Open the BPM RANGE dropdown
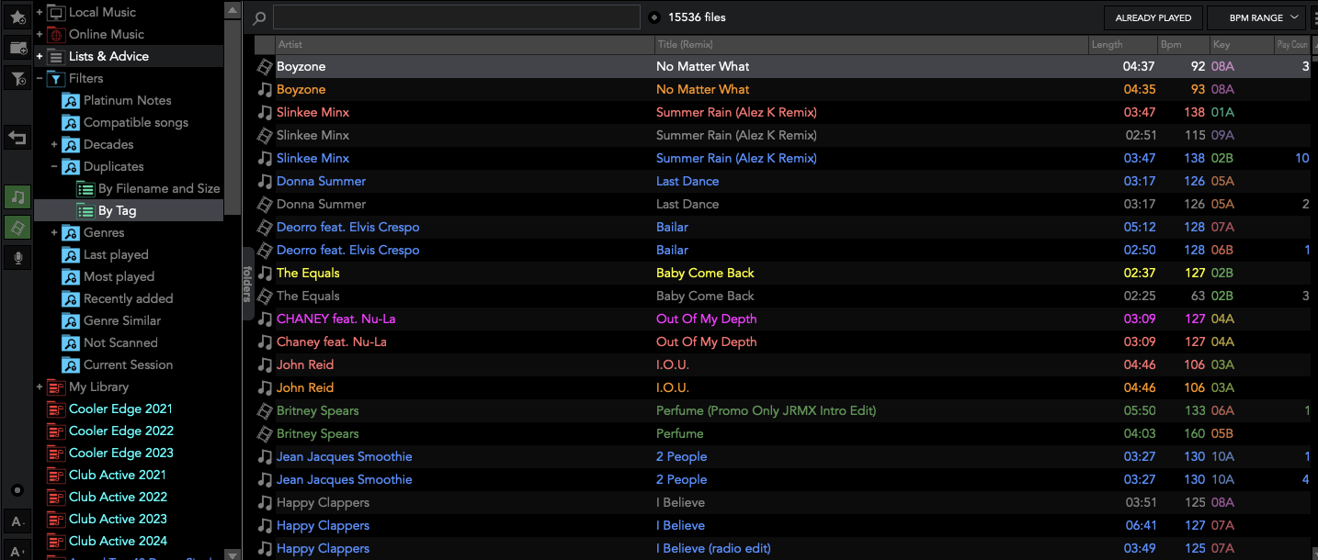Image resolution: width=1318 pixels, height=560 pixels. (1256, 17)
